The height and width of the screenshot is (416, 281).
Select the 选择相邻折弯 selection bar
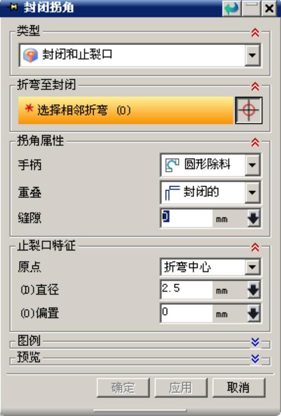pyautogui.click(x=126, y=110)
